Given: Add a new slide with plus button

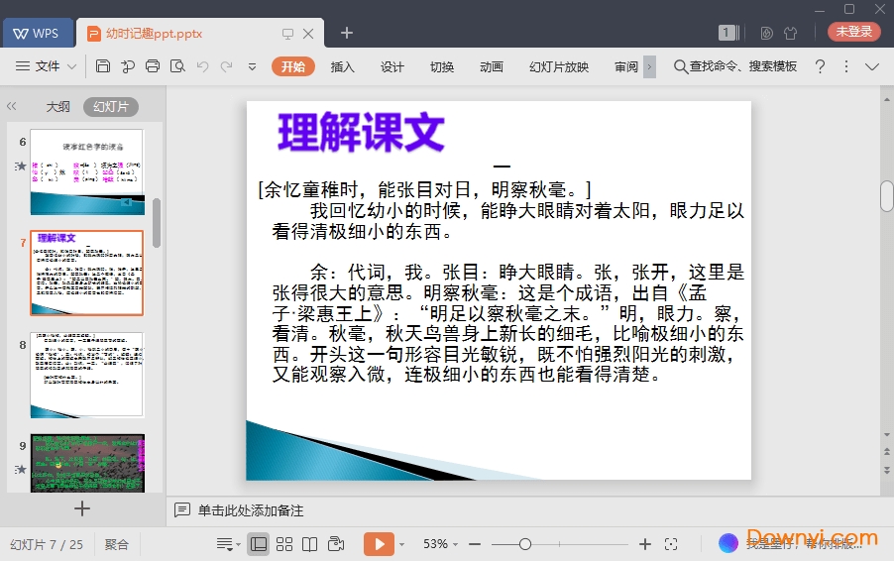Looking at the screenshot, I should coord(82,508).
